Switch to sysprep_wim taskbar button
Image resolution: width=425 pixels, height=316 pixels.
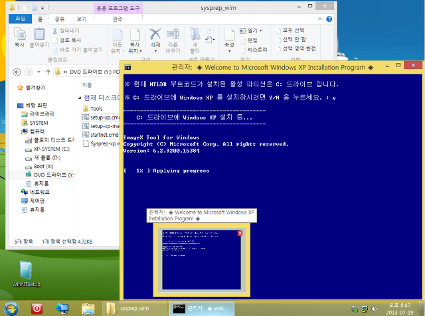point(135,309)
